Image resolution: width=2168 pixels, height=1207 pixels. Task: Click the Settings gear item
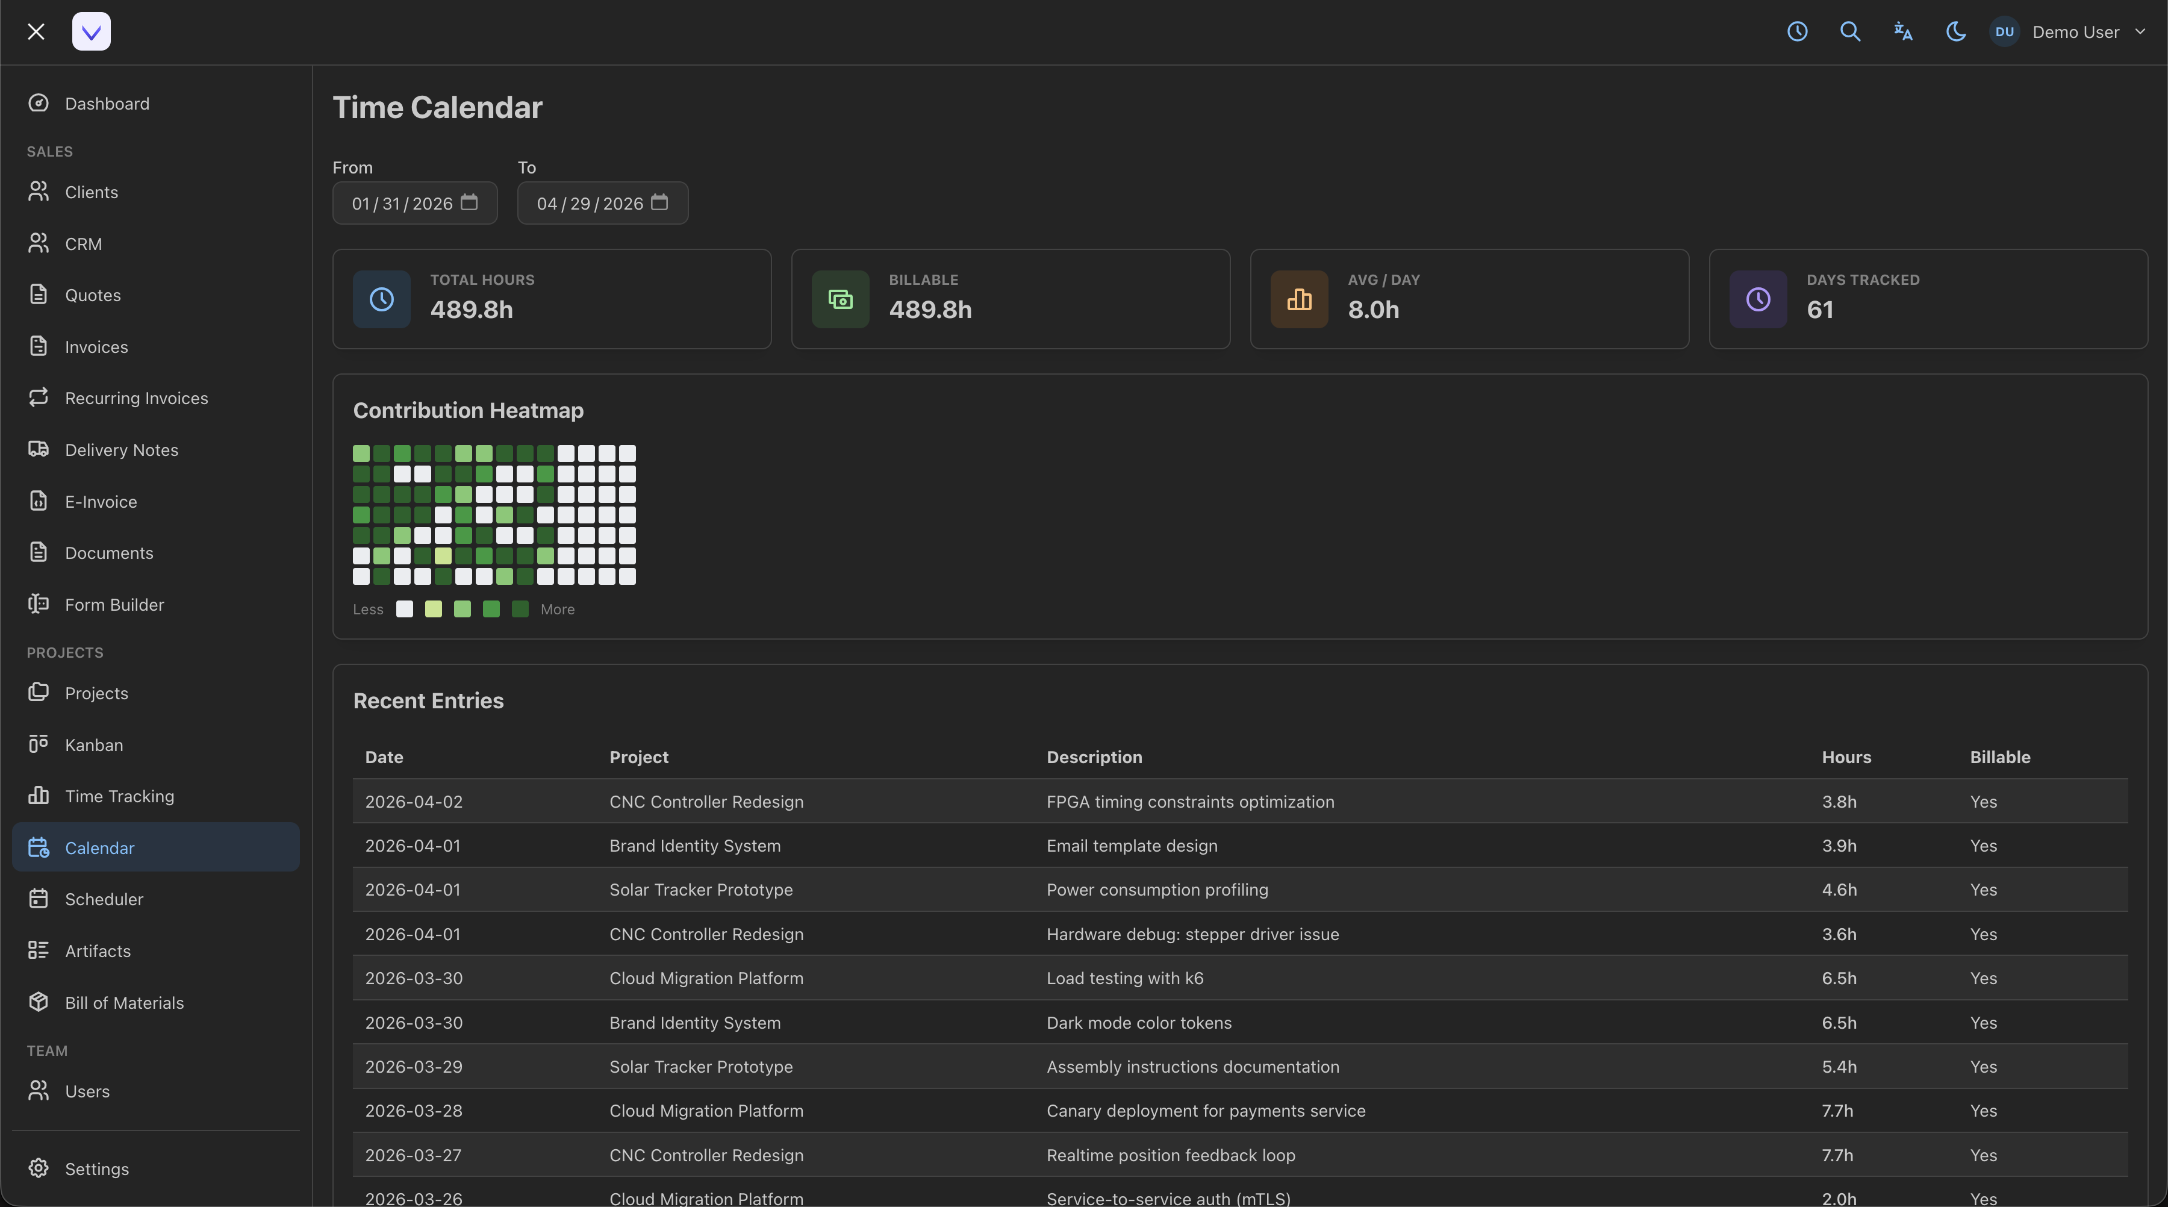coord(96,1168)
